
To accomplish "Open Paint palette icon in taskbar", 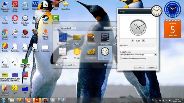I will (53, 100).
